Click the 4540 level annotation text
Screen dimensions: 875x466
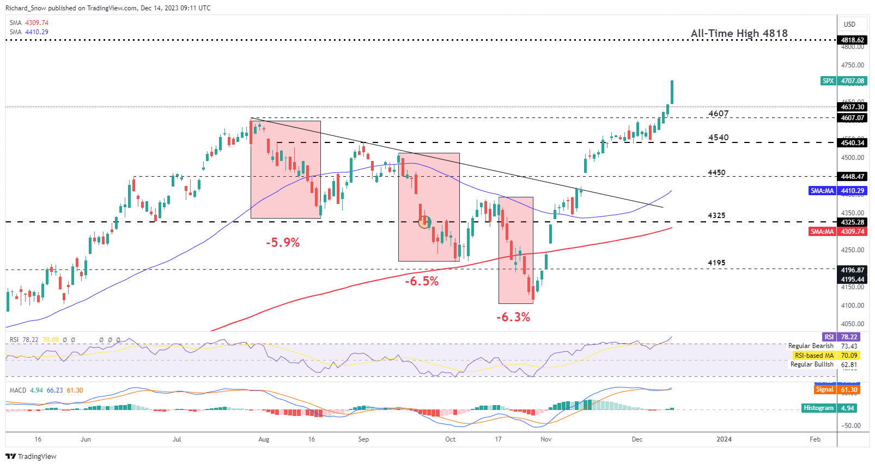click(718, 138)
